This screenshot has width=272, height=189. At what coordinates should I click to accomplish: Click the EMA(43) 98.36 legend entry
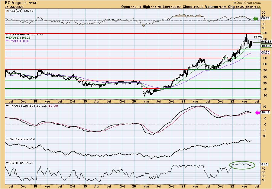coord(17,41)
